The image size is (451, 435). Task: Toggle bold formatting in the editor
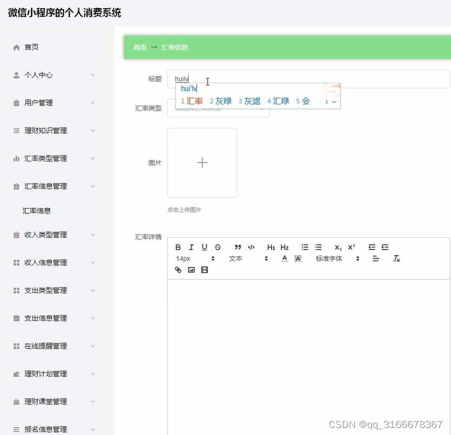click(178, 247)
